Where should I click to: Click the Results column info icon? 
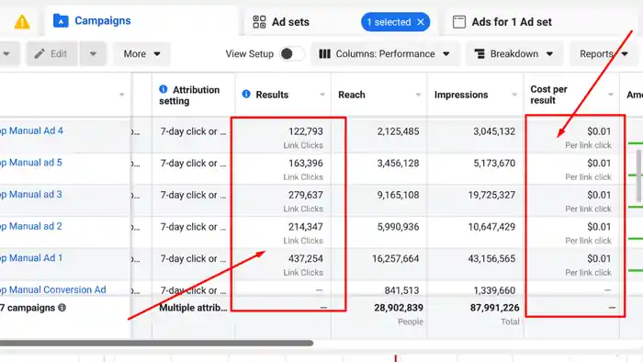tap(246, 94)
